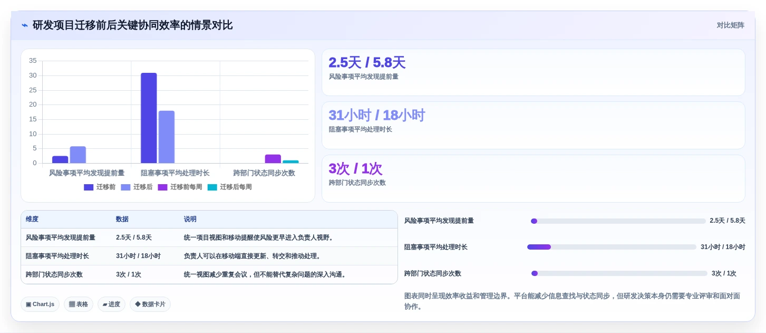Click the lightning icon beside the title
The width and height of the screenshot is (766, 333).
(x=25, y=25)
